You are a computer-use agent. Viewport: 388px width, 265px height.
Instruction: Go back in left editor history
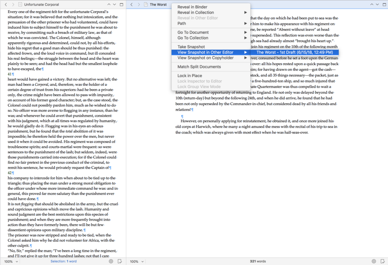point(6,5)
